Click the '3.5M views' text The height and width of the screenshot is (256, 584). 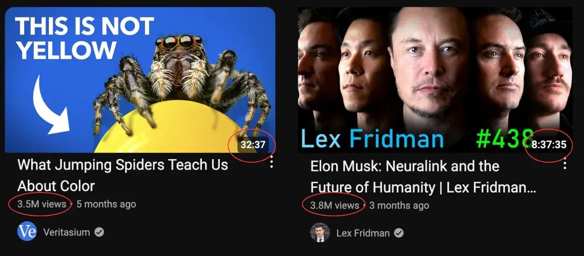pyautogui.click(x=42, y=204)
